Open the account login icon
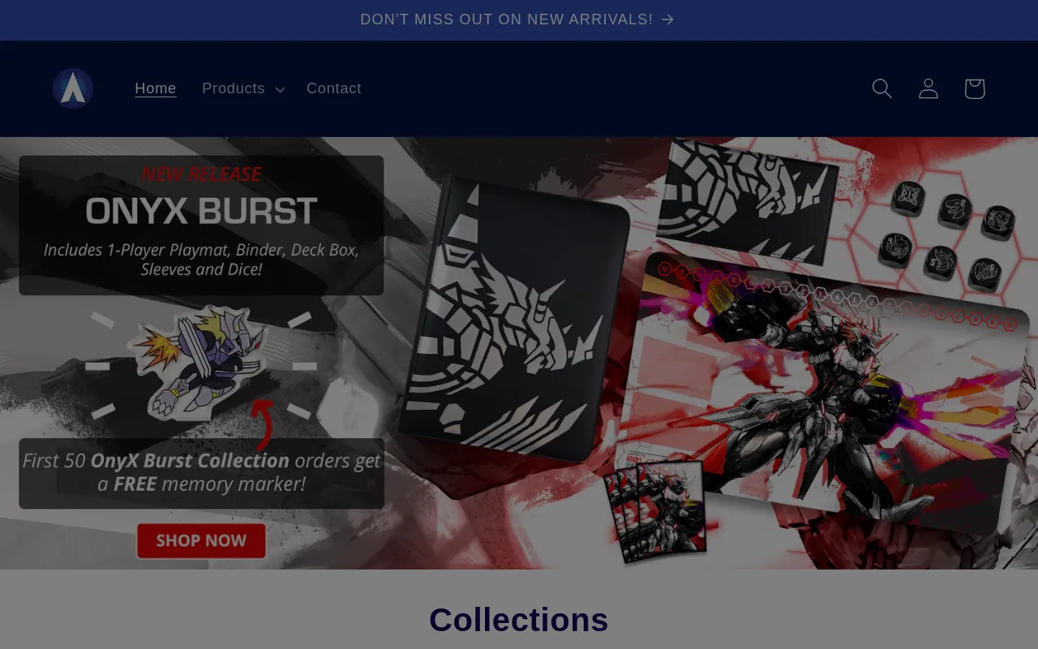The image size is (1038, 649). (928, 88)
